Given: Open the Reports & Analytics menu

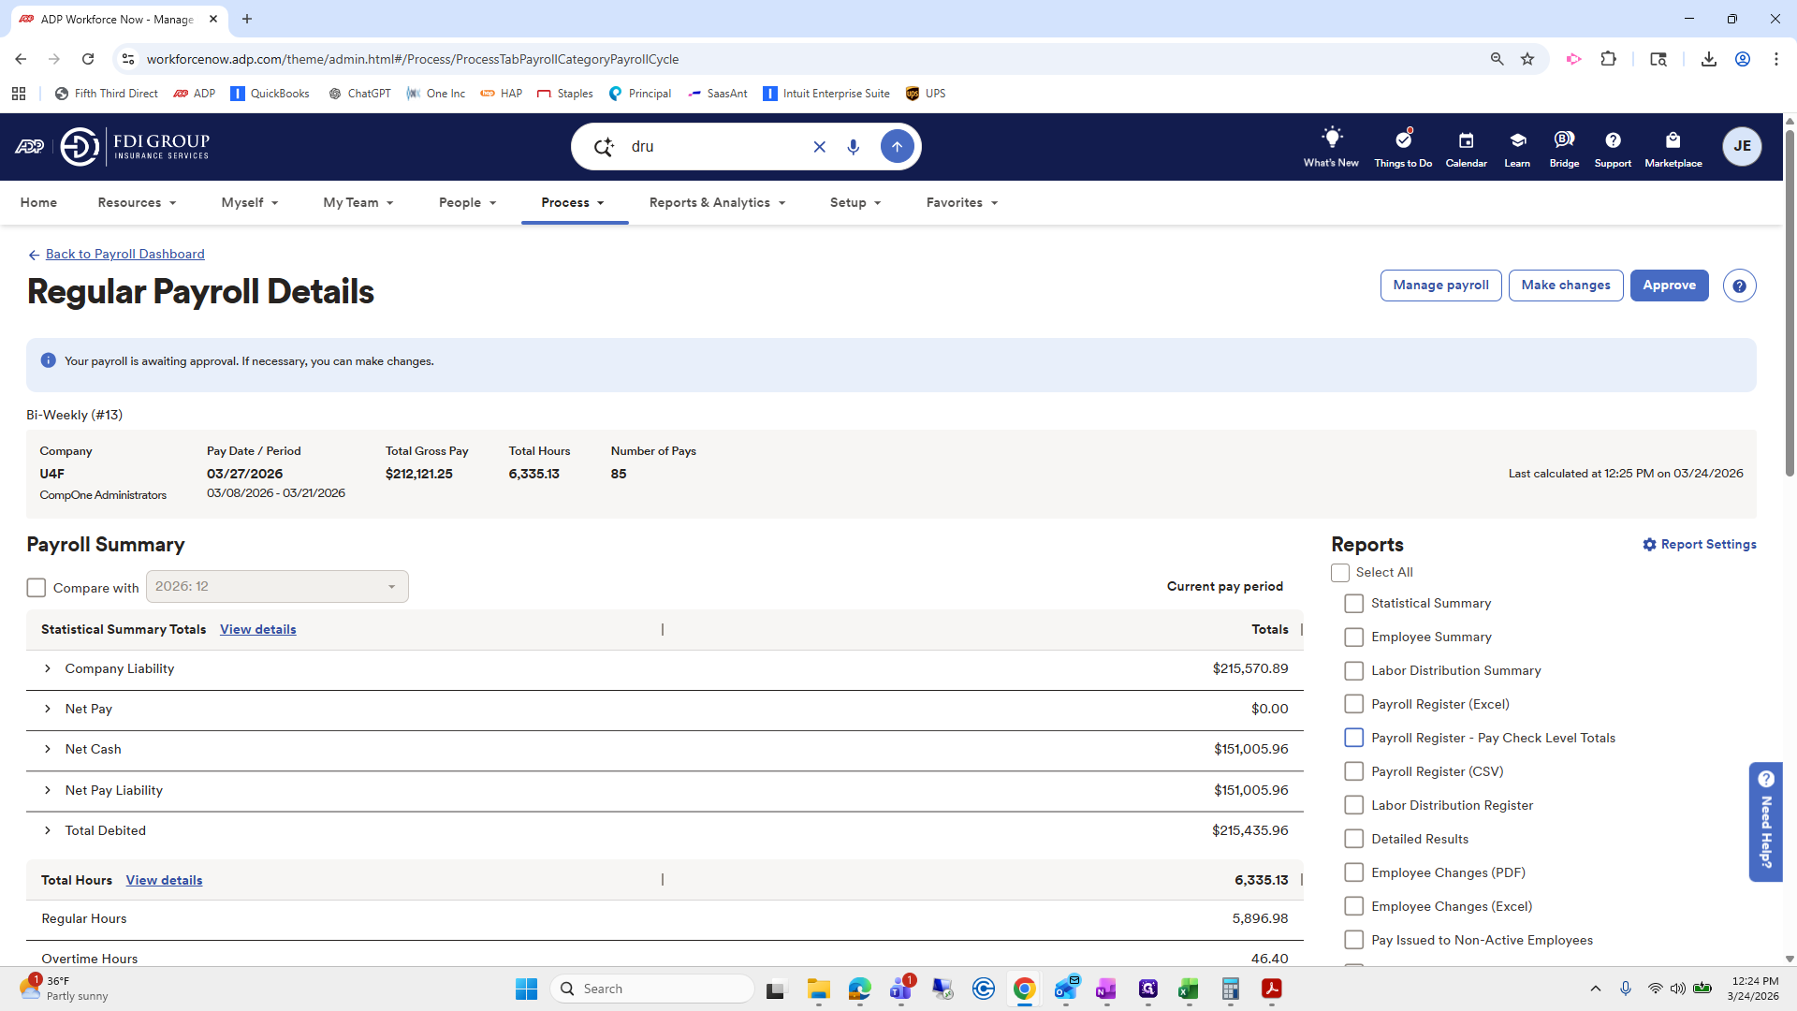Looking at the screenshot, I should pos(717,202).
